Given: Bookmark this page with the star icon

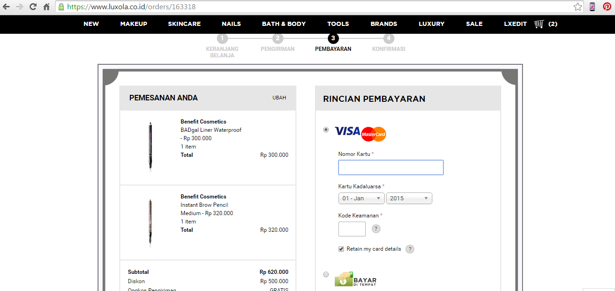Looking at the screenshot, I should (578, 7).
